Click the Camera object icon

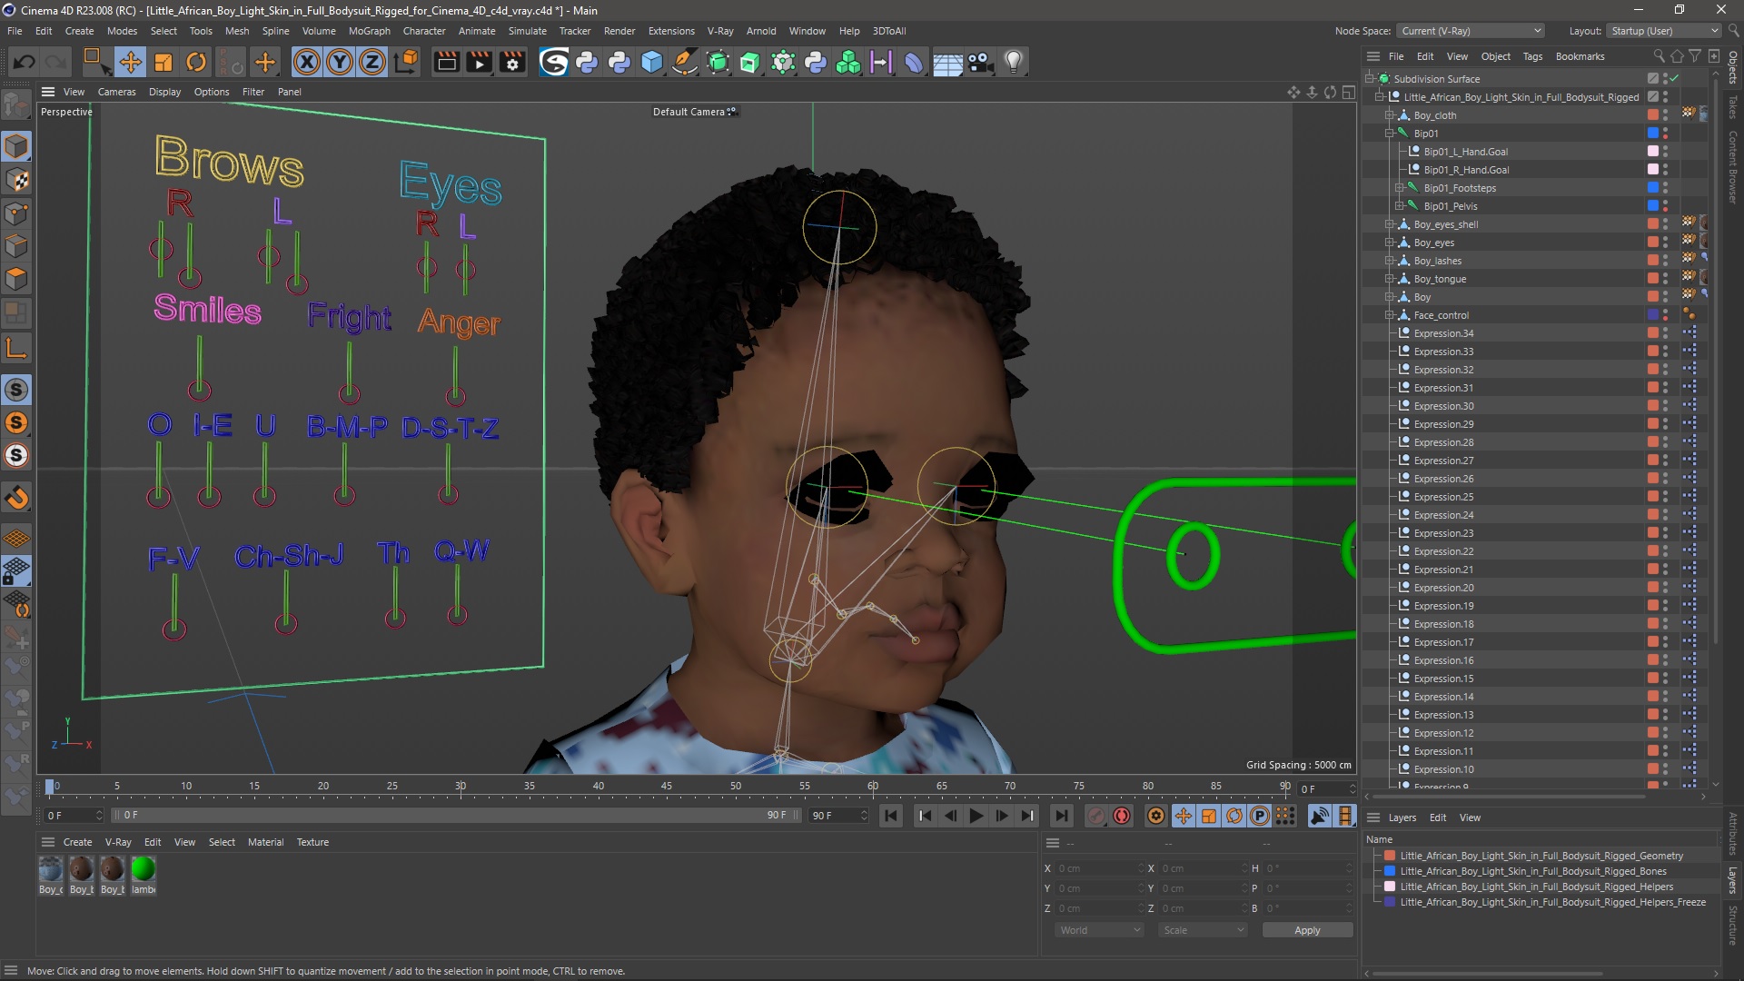pyautogui.click(x=980, y=62)
